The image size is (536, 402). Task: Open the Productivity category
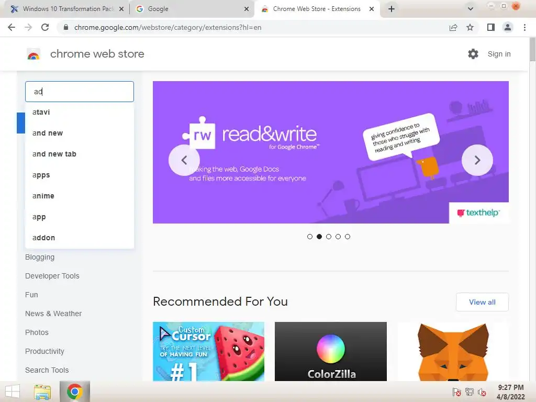click(x=44, y=351)
